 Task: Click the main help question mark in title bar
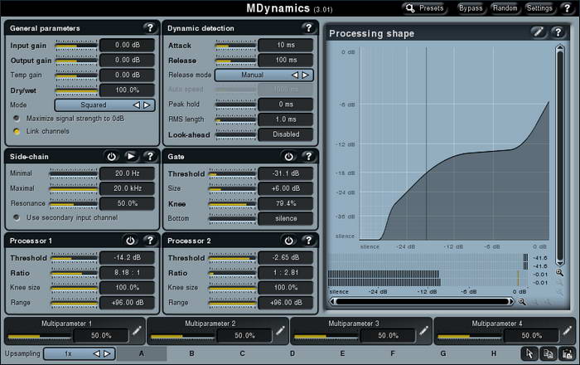[567, 7]
